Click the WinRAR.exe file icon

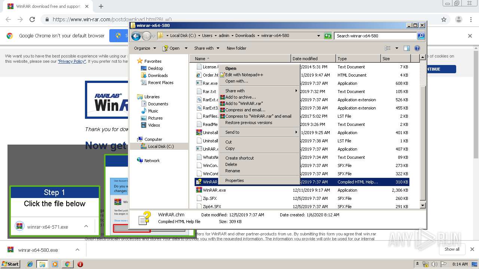[199, 190]
